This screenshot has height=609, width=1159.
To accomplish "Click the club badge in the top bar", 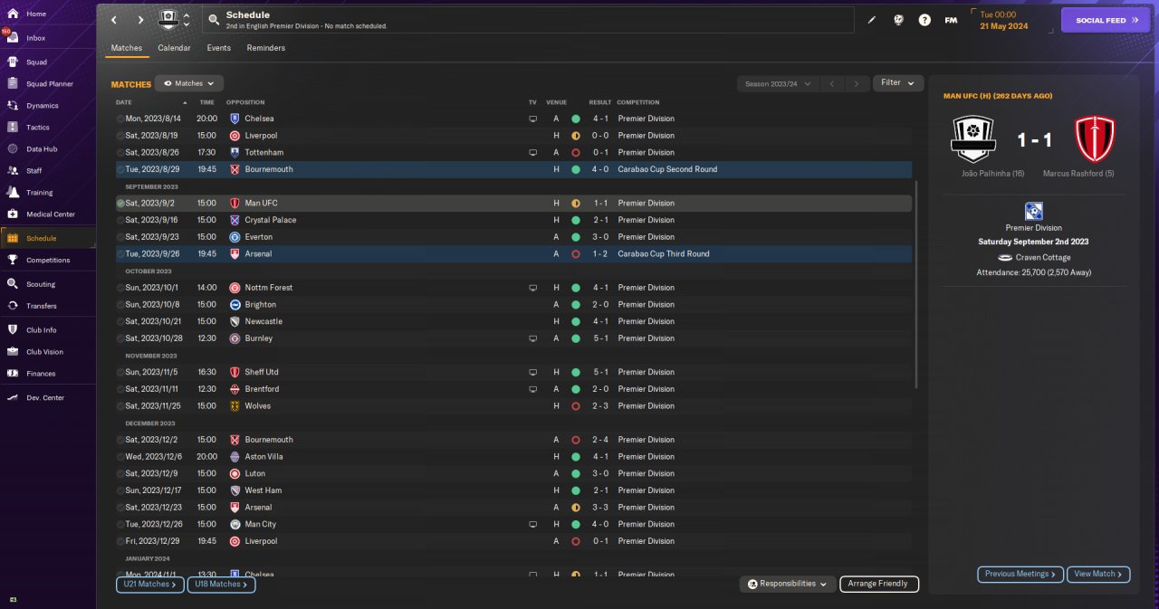I will pyautogui.click(x=168, y=19).
